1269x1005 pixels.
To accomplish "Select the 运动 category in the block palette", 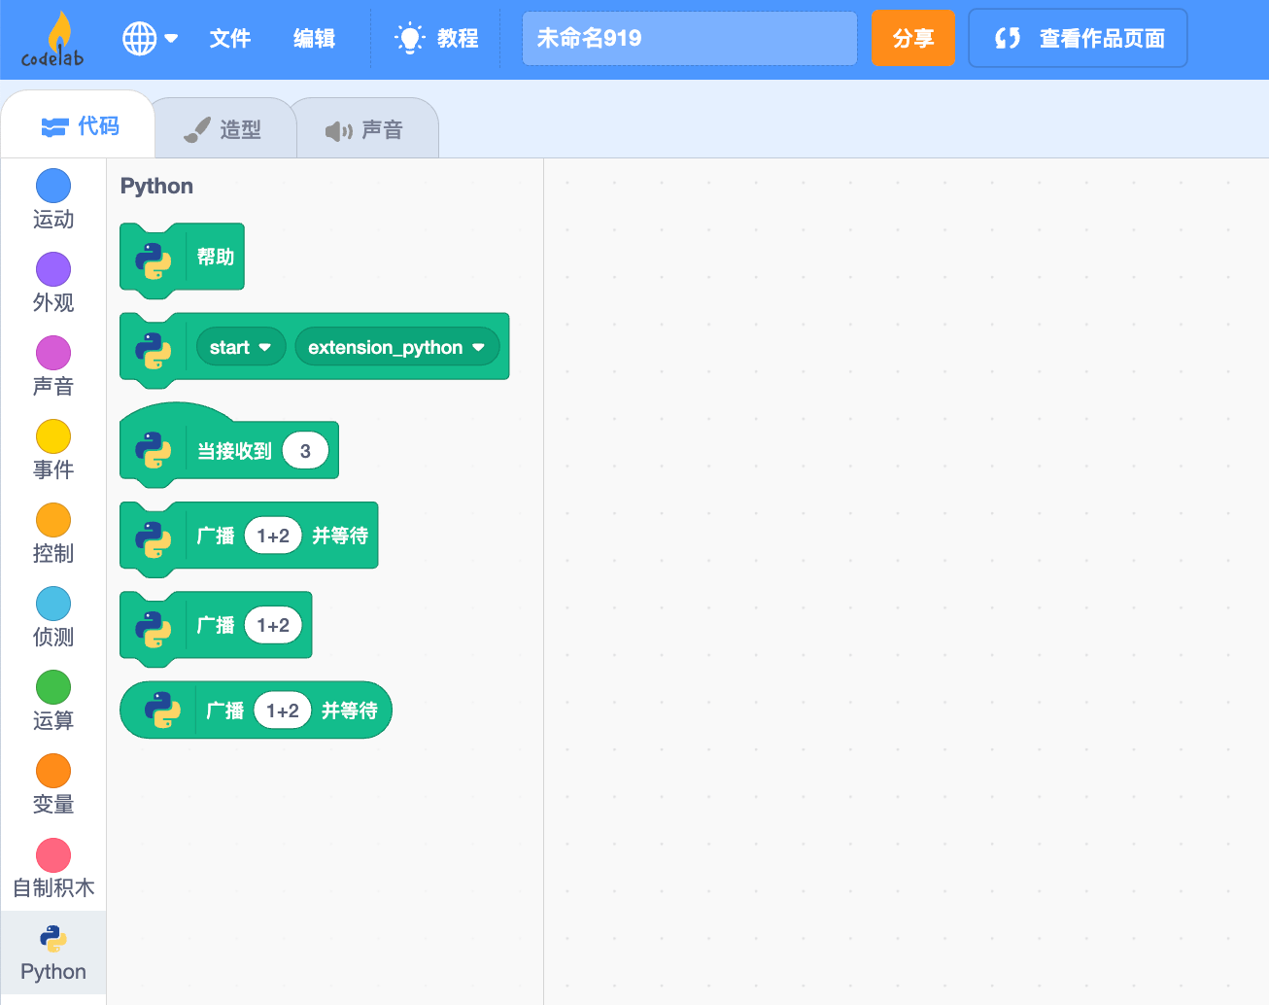I will 53,199.
